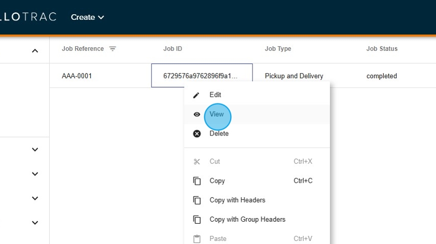Click the Delete cross icon
The width and height of the screenshot is (436, 244).
coord(197,134)
